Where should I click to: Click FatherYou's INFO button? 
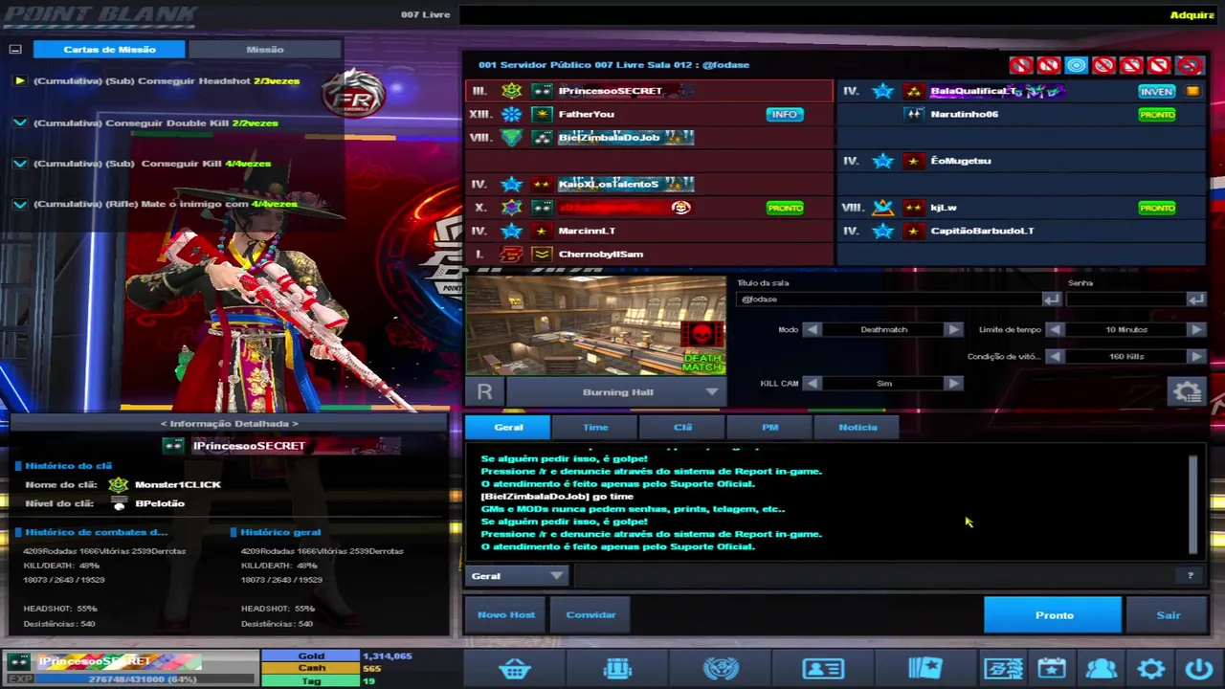click(785, 114)
